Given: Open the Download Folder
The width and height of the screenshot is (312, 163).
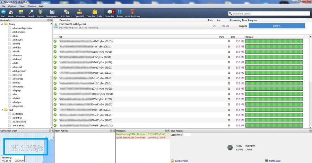Looking at the screenshot, I should (x=94, y=13).
